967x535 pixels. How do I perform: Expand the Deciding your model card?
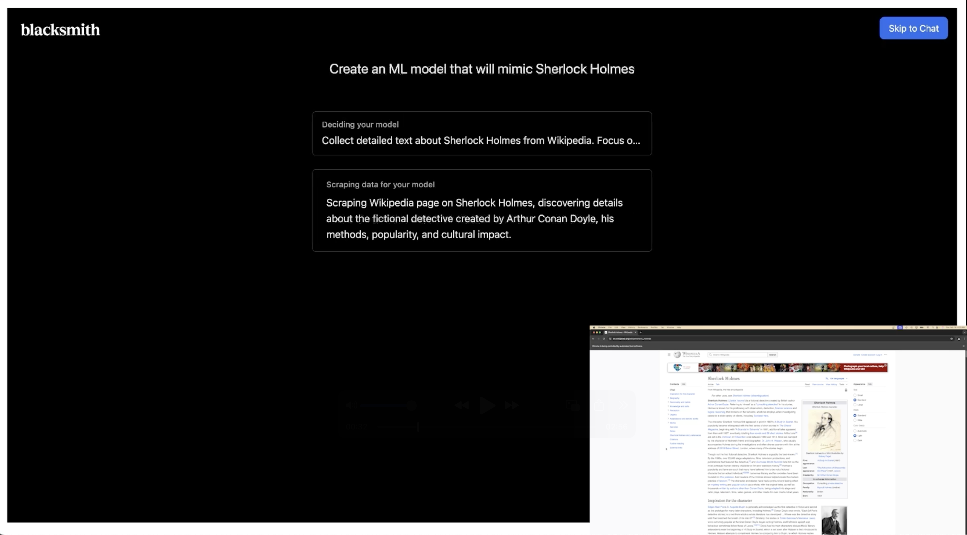(x=482, y=133)
